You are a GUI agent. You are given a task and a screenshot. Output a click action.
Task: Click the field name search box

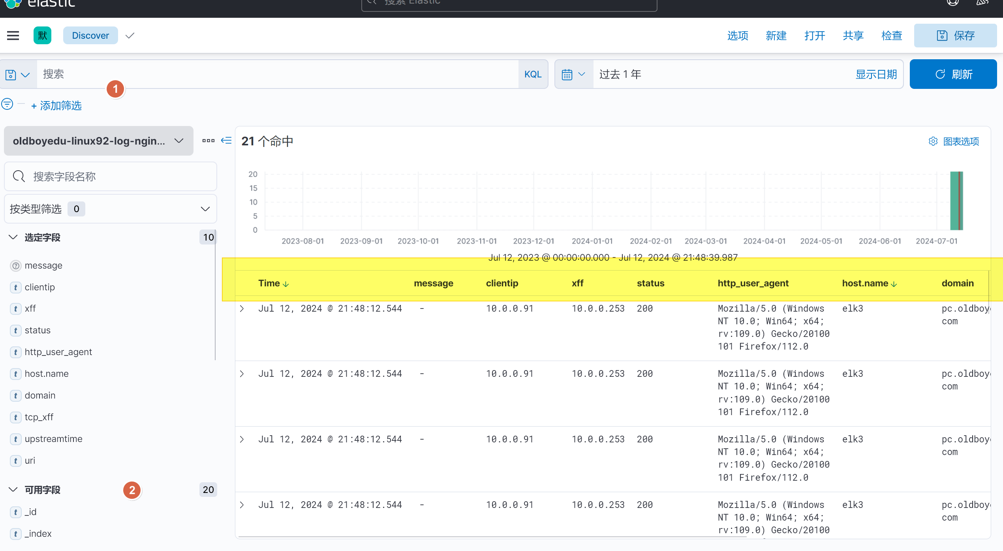point(111,177)
